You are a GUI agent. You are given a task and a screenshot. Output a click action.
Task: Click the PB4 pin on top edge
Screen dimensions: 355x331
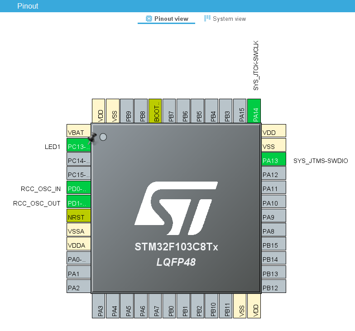(x=212, y=111)
